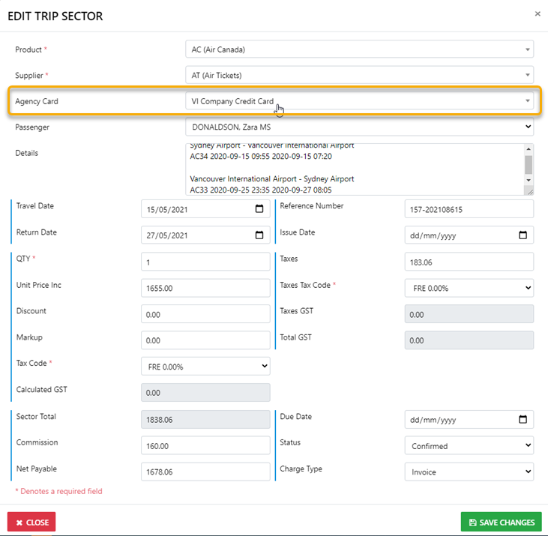Change the Taxes Tax Code selection
Image resolution: width=548 pixels, height=536 pixels.
(x=469, y=288)
